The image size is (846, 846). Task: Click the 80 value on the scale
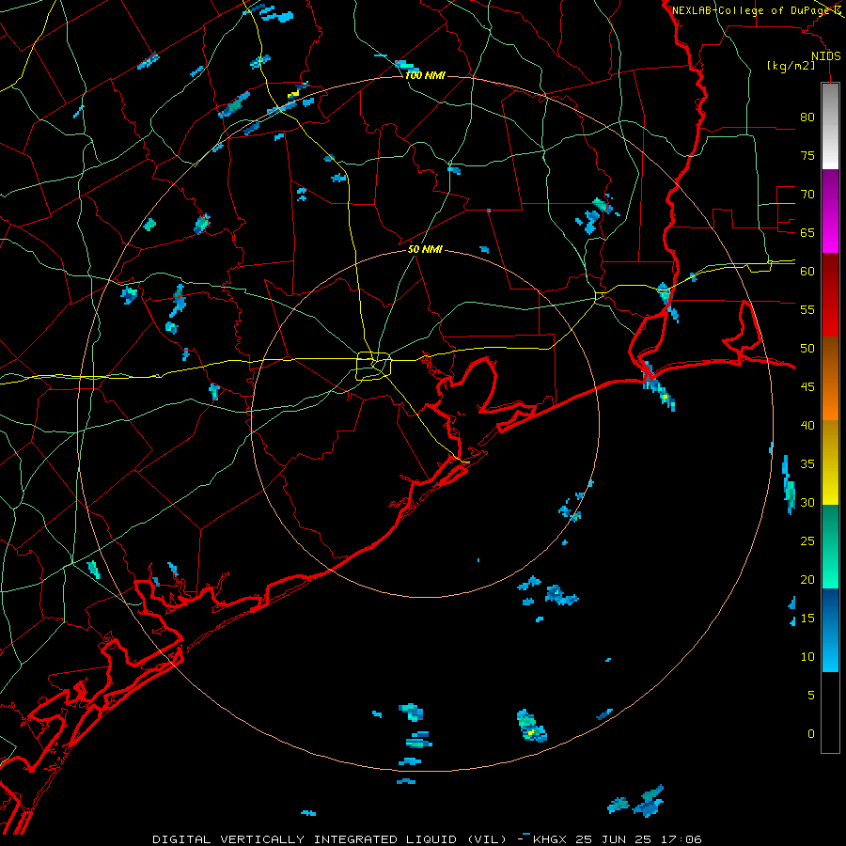click(807, 117)
